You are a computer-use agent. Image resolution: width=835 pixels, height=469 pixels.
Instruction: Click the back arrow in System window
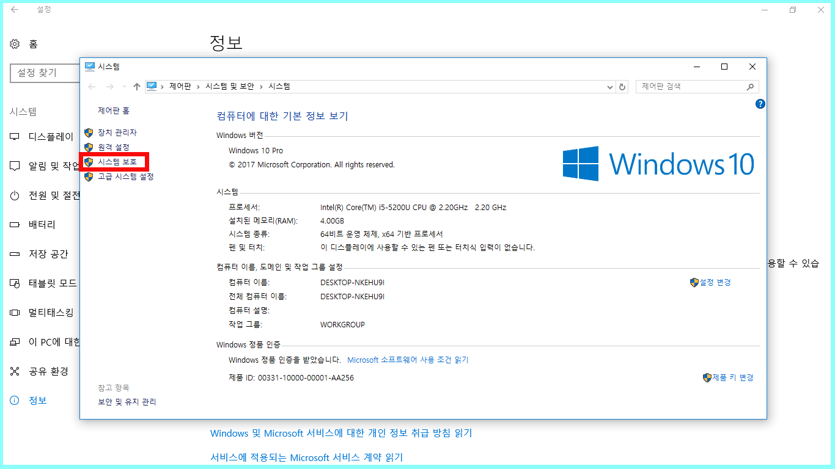click(92, 87)
